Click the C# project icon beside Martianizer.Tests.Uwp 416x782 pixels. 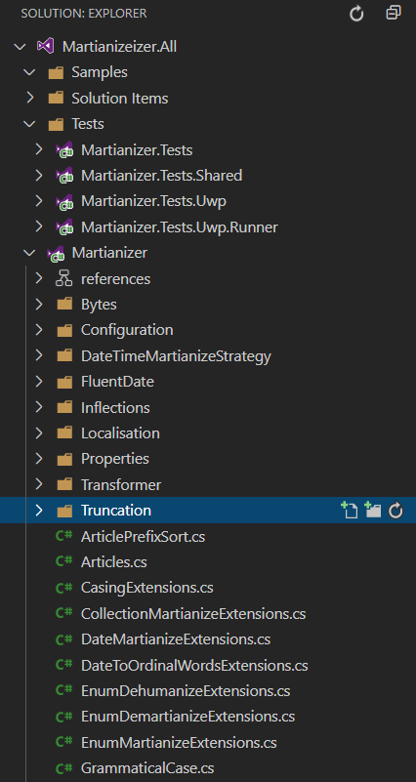pos(64,201)
